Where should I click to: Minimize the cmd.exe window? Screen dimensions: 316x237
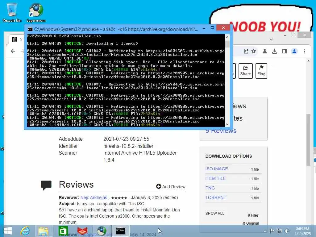204,28
